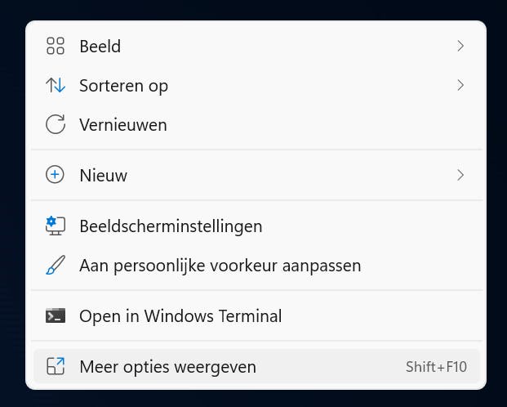The image size is (507, 407).
Task: Choose Meer opties weergeven
Action: 167,367
